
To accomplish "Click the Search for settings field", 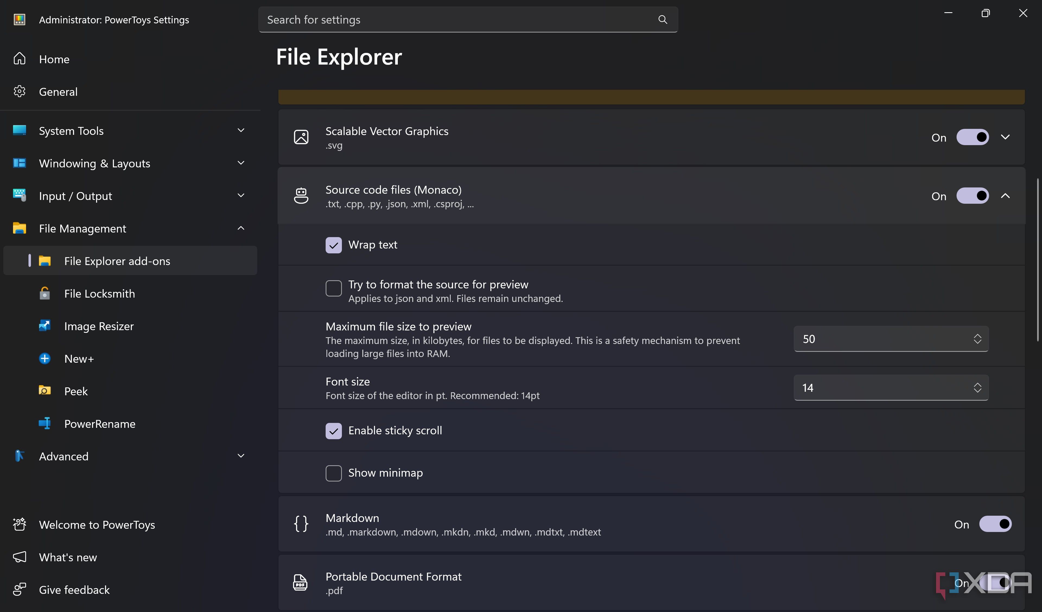I will tap(468, 20).
